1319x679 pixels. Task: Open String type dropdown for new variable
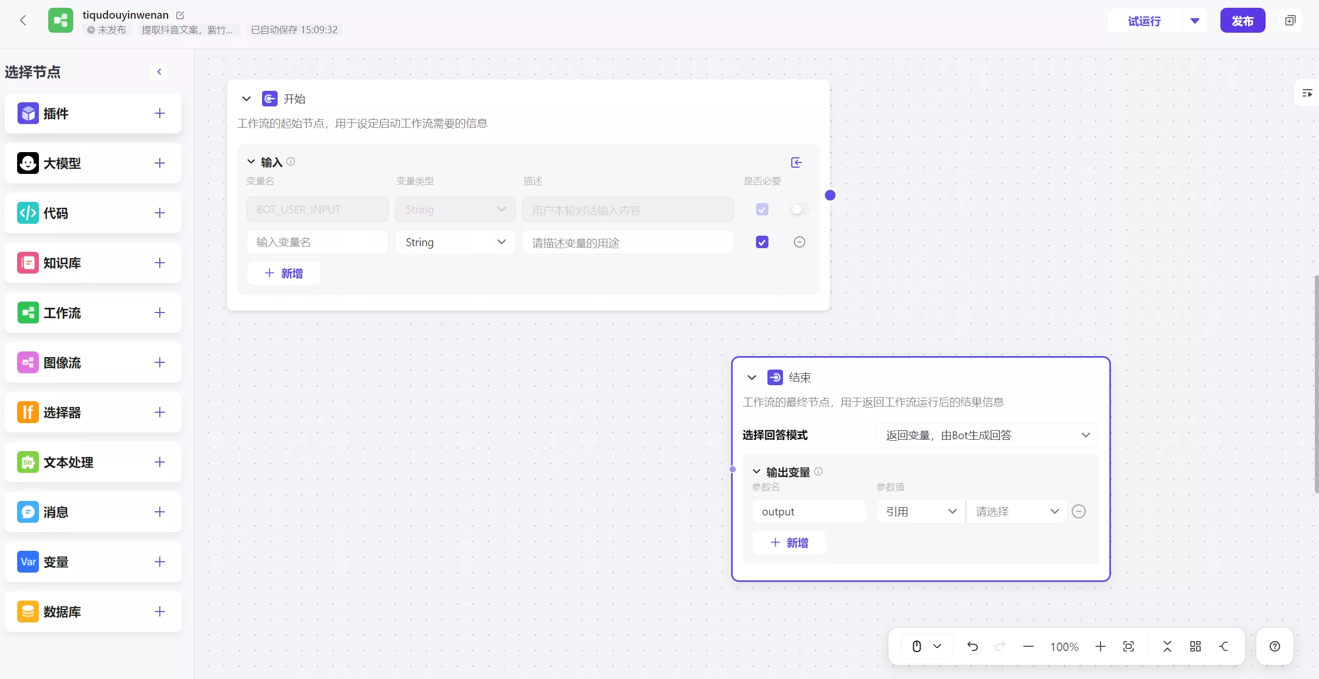[x=455, y=242]
